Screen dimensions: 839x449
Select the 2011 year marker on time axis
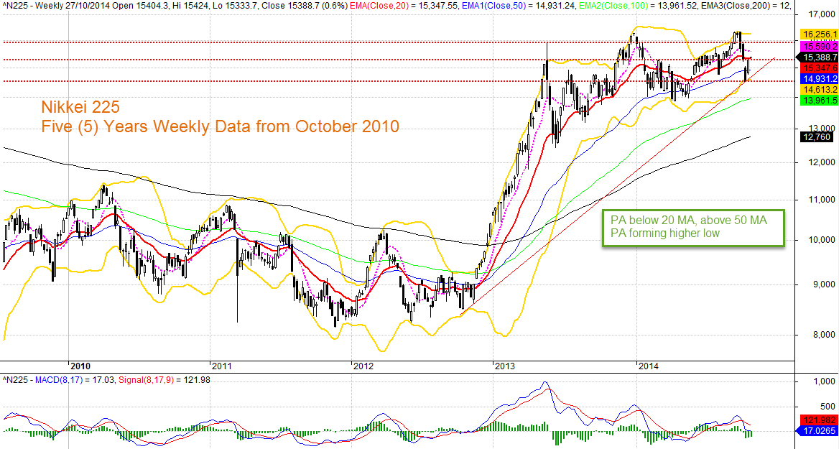pos(221,366)
